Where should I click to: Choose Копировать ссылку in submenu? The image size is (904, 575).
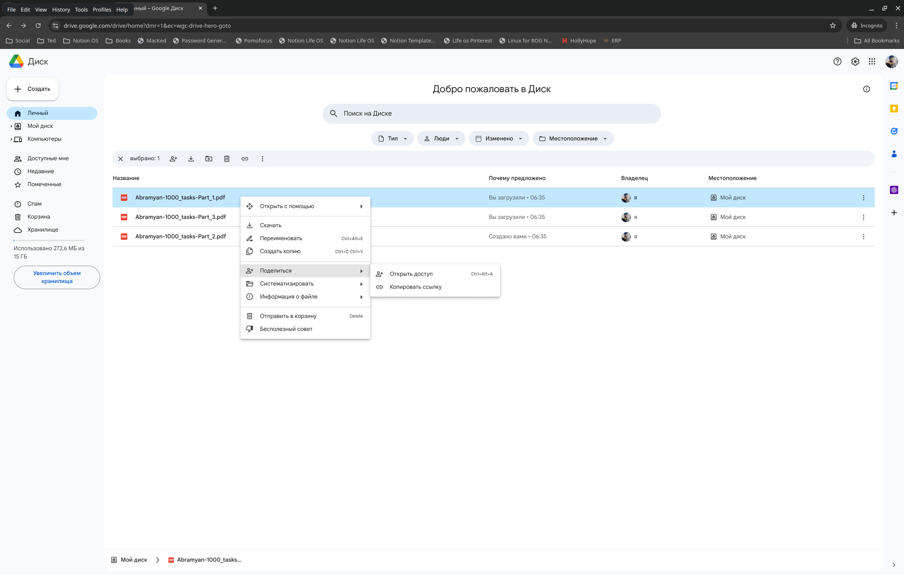[415, 287]
